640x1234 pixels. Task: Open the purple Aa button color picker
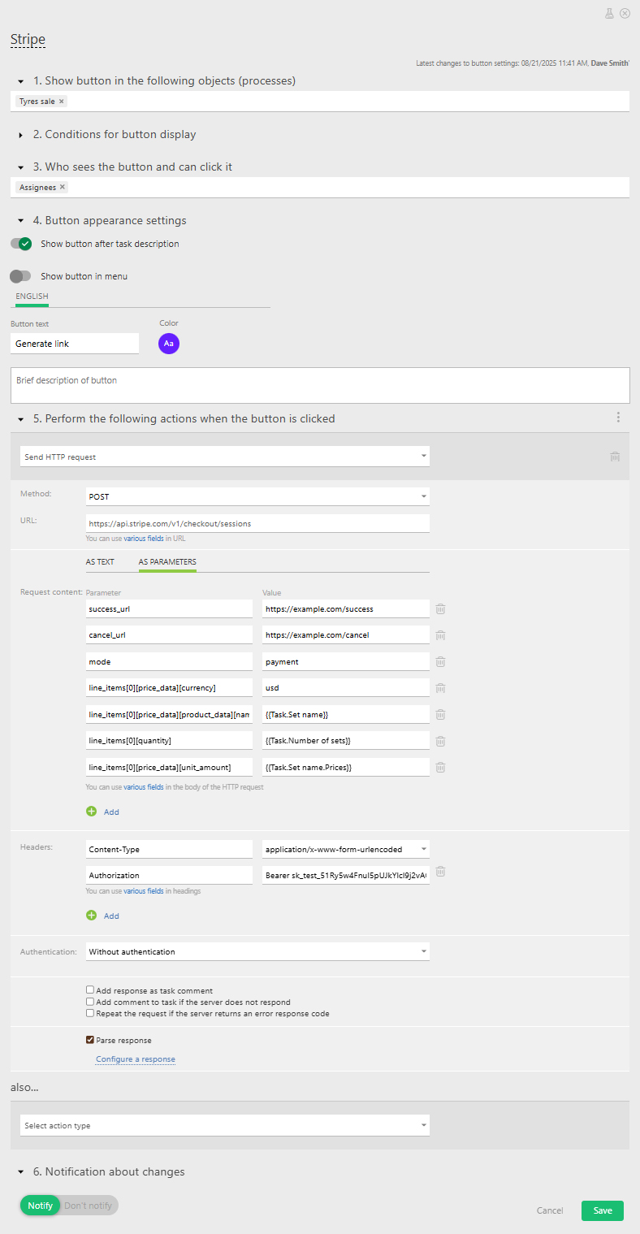169,344
